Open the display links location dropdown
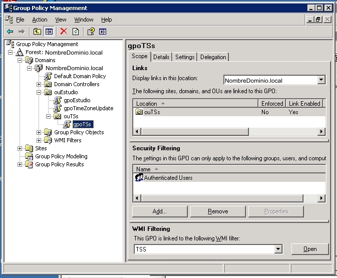Viewport: 337px width, 278px height. pos(321,80)
